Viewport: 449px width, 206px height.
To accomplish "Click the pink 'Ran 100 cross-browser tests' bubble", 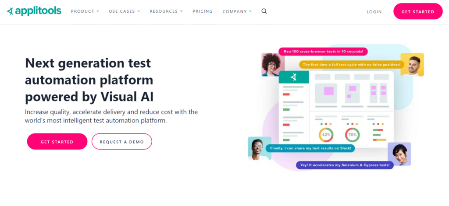I will point(323,52).
